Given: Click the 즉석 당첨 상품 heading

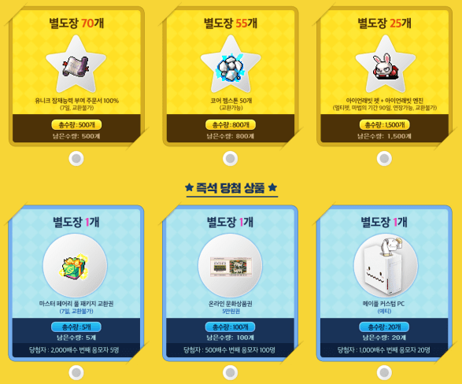Looking at the screenshot, I should [231, 188].
